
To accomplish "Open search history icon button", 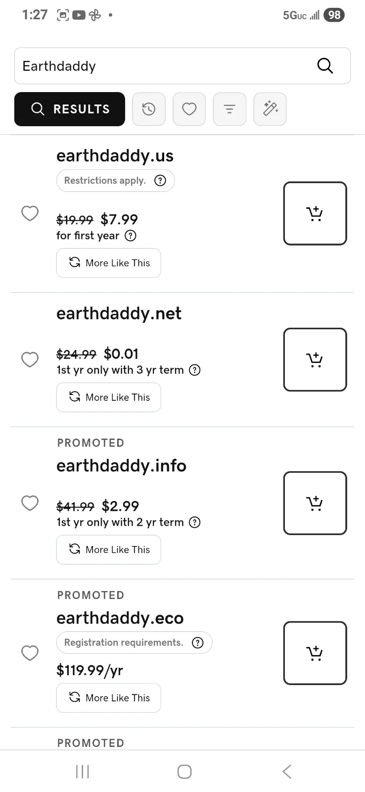I will (x=149, y=109).
